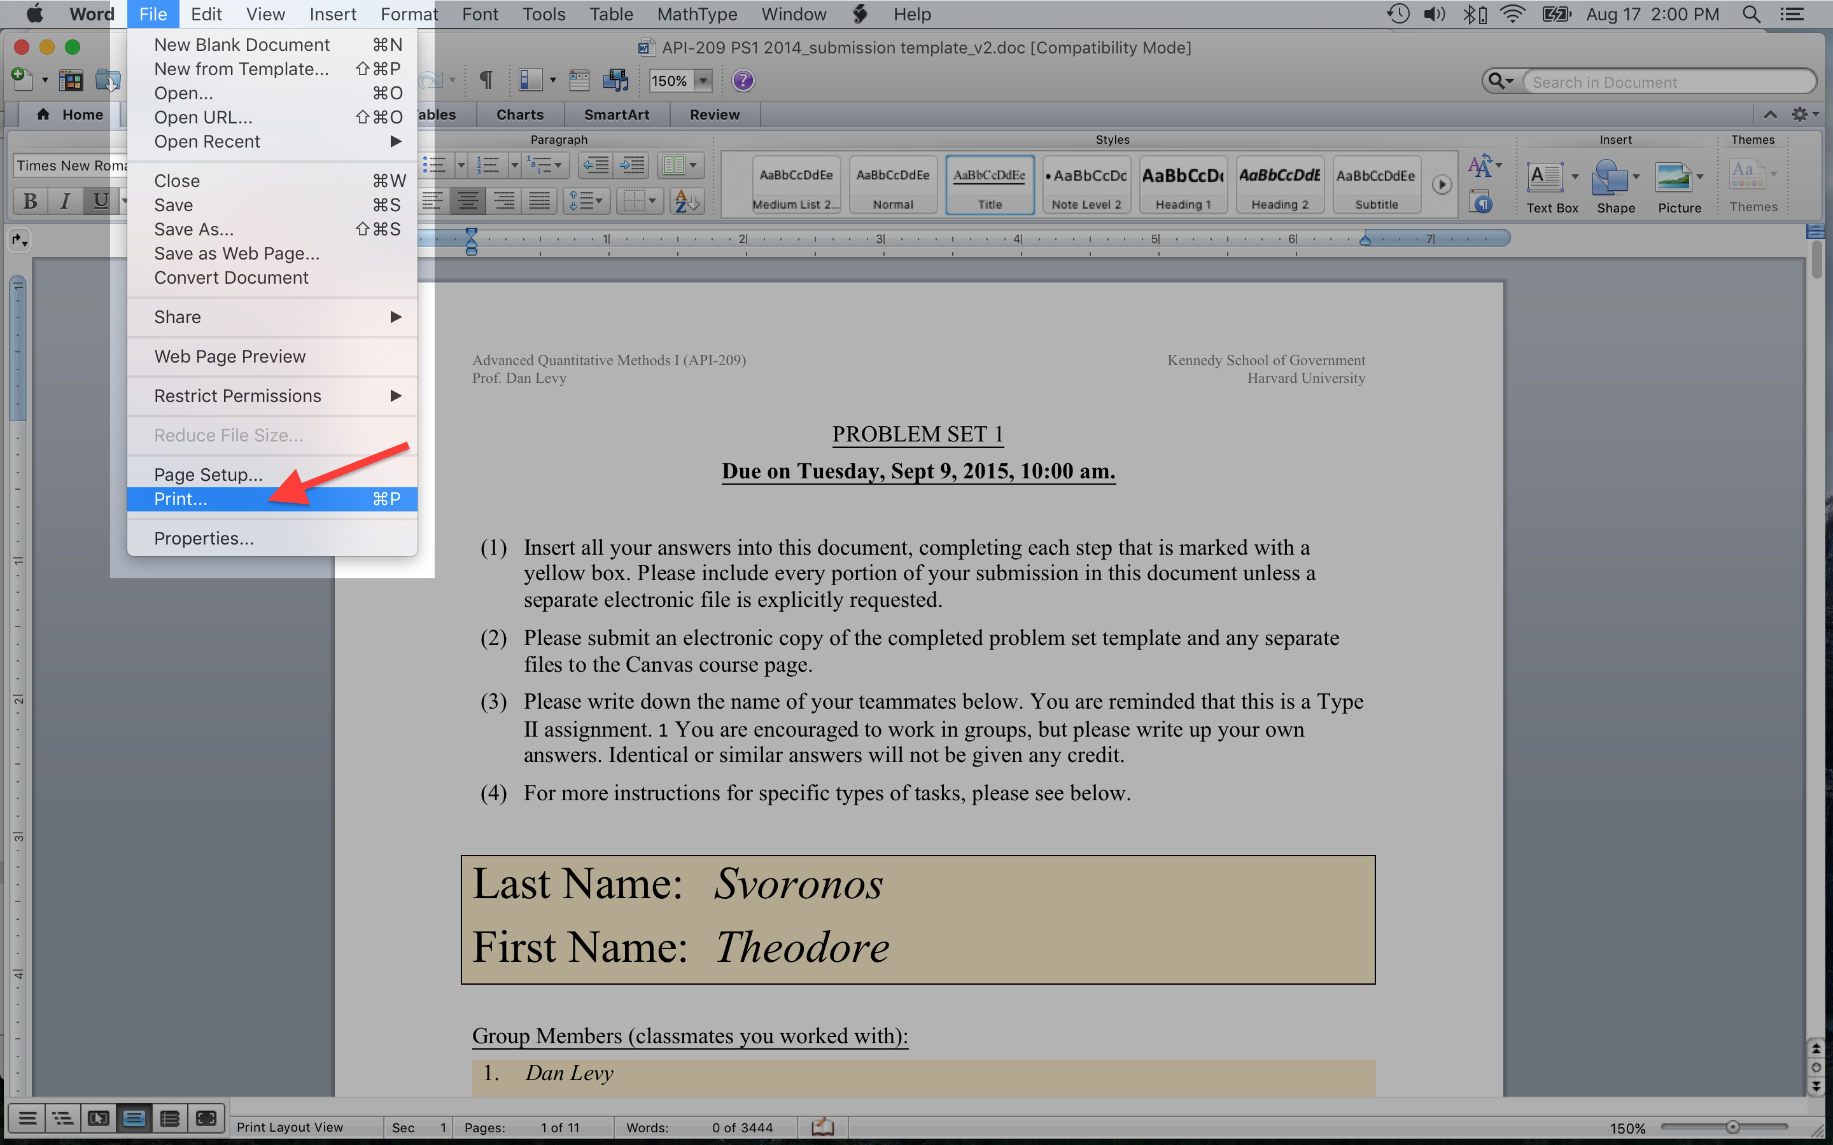Viewport: 1833px width, 1145px height.
Task: Click the bulleted list icon
Action: pyautogui.click(x=435, y=165)
